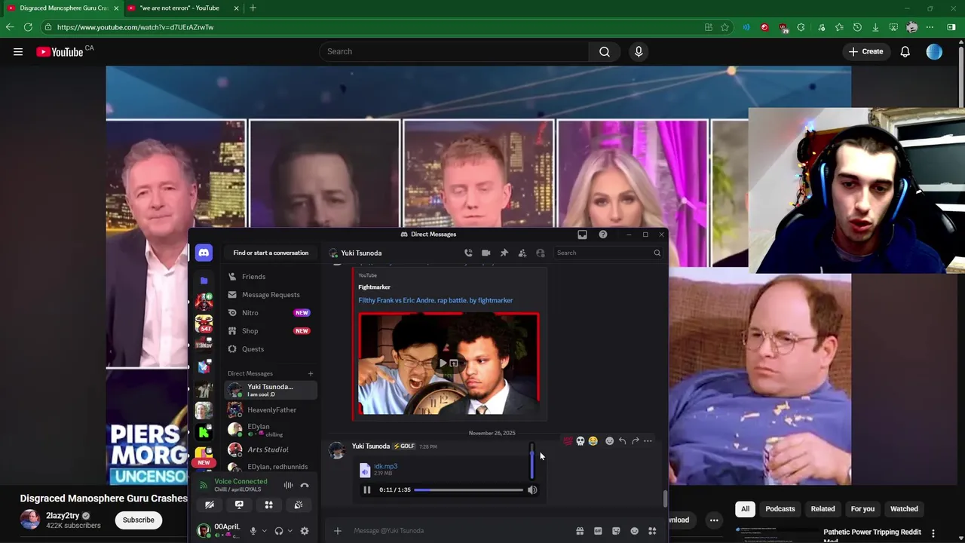This screenshot has height=543, width=965.
Task: Show user profile icon in Discord header
Action: pos(541,253)
